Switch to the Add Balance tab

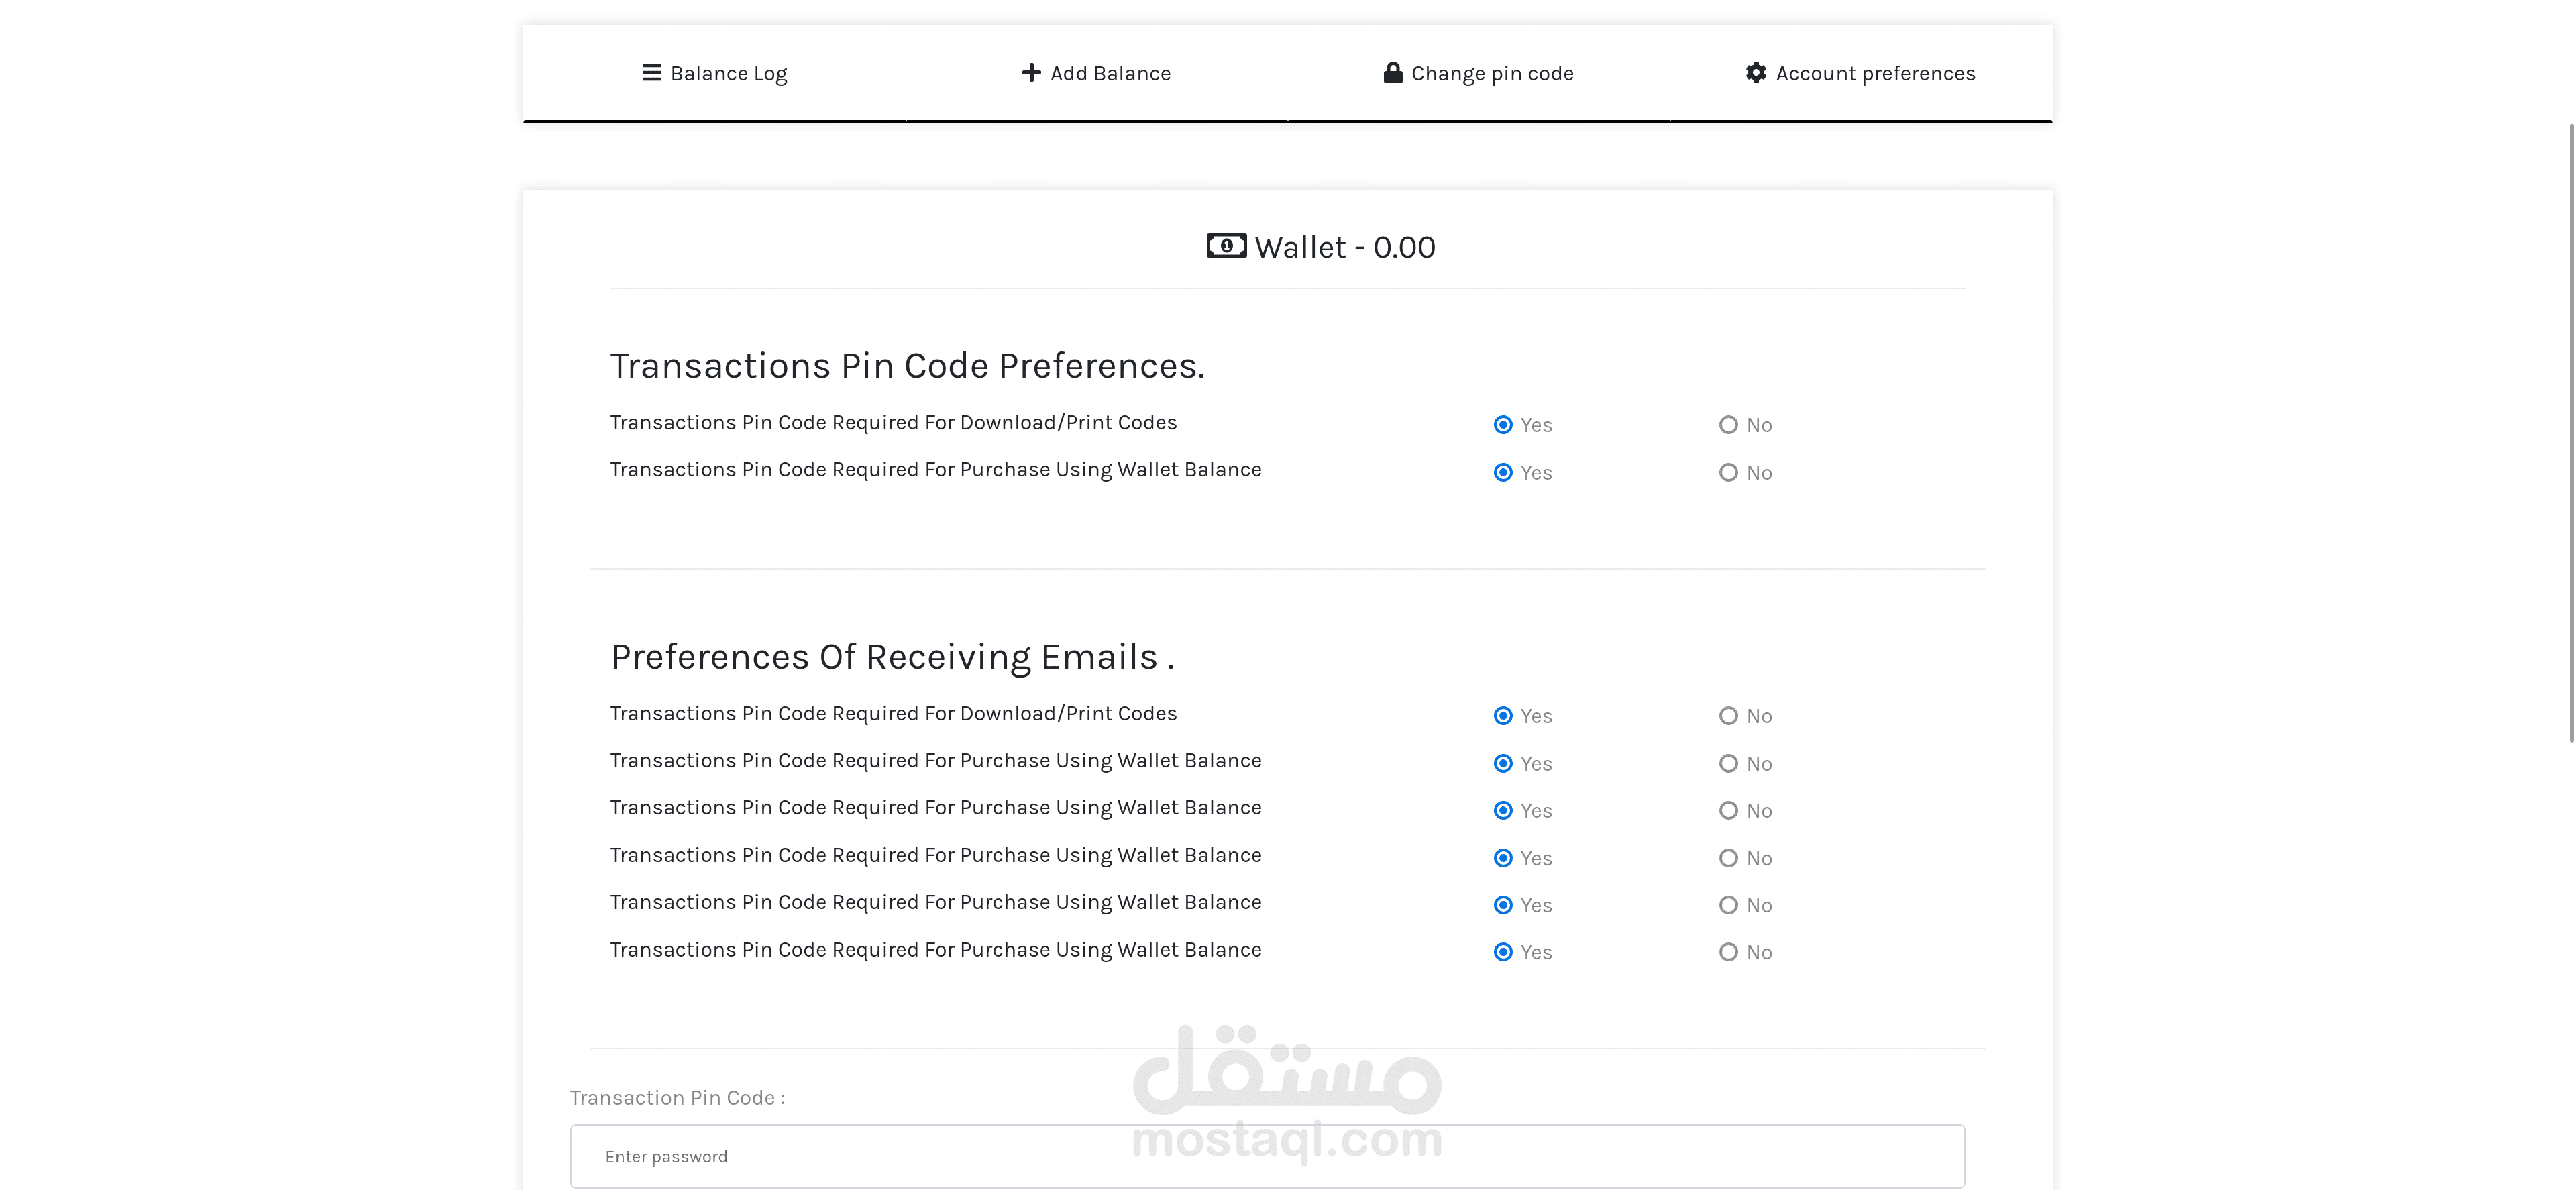pos(1110,74)
